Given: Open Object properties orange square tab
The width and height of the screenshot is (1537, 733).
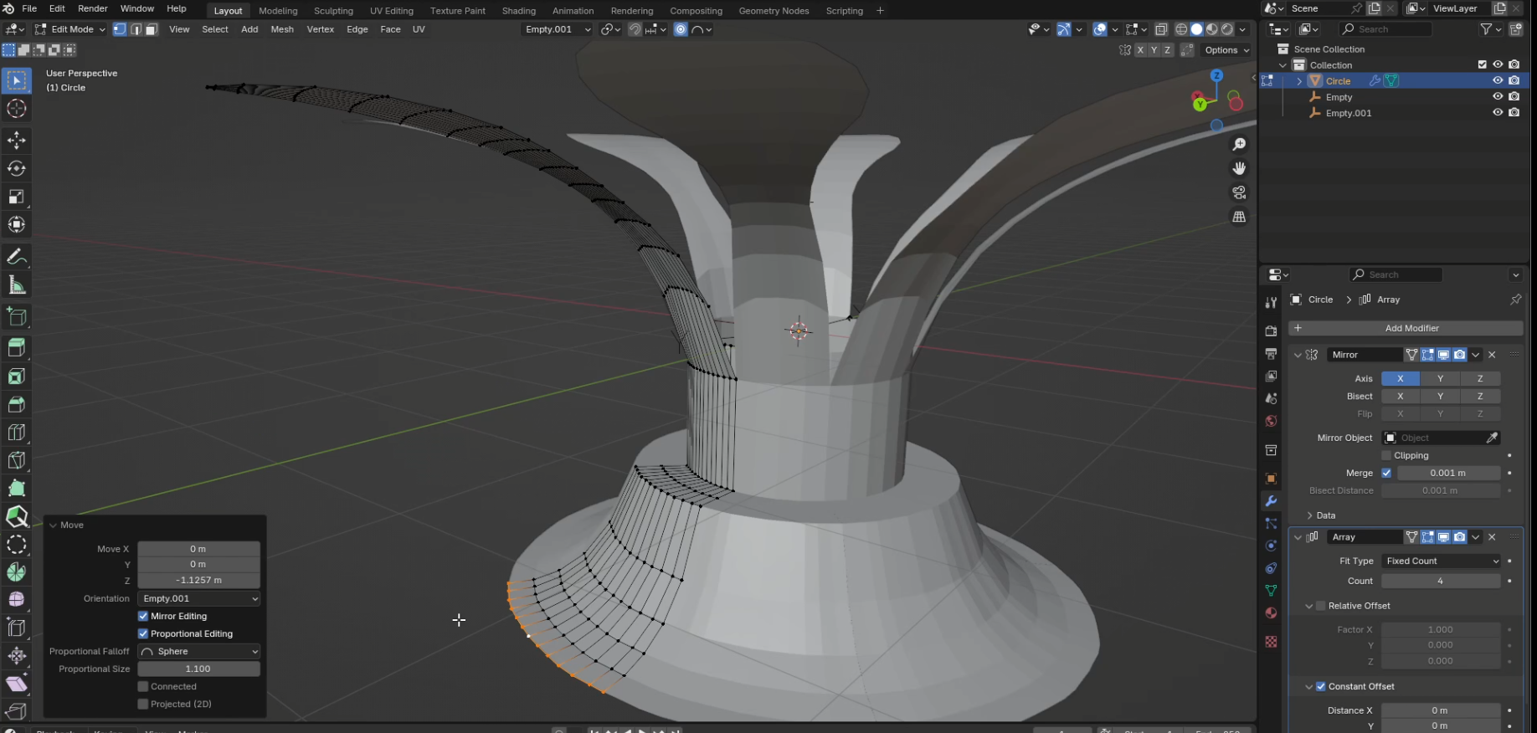Looking at the screenshot, I should coord(1271,479).
